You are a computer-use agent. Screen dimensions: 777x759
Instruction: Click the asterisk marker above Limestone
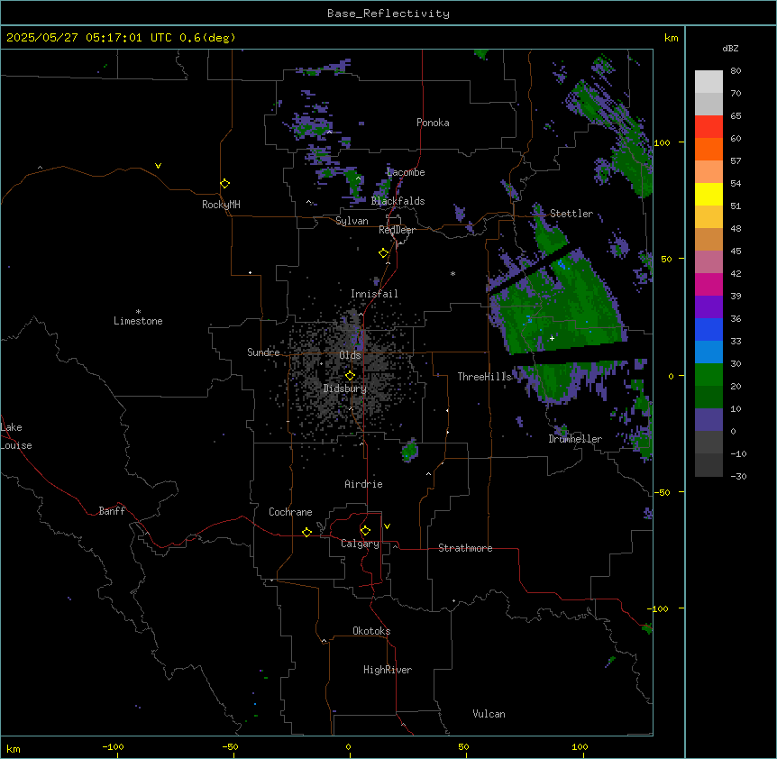pos(138,311)
